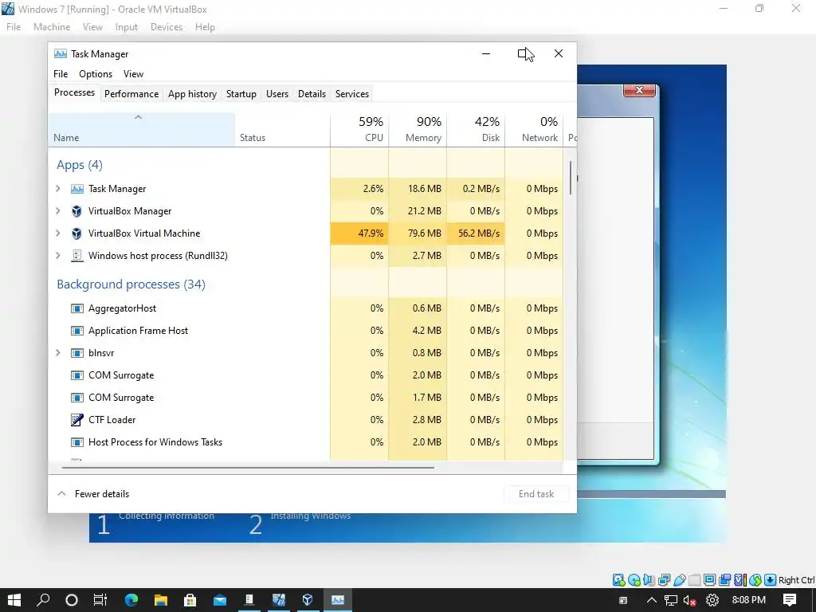Click the AggregatorHost process icon

click(x=77, y=308)
